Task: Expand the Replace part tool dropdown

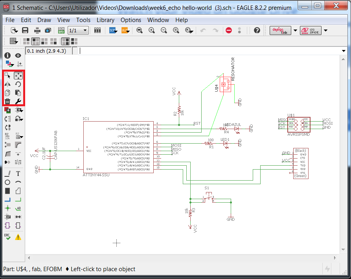Action: click(22, 120)
